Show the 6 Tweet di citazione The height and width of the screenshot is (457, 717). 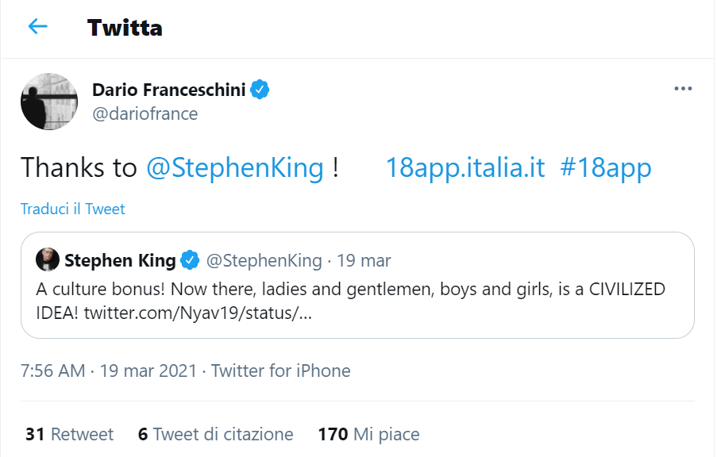click(216, 434)
